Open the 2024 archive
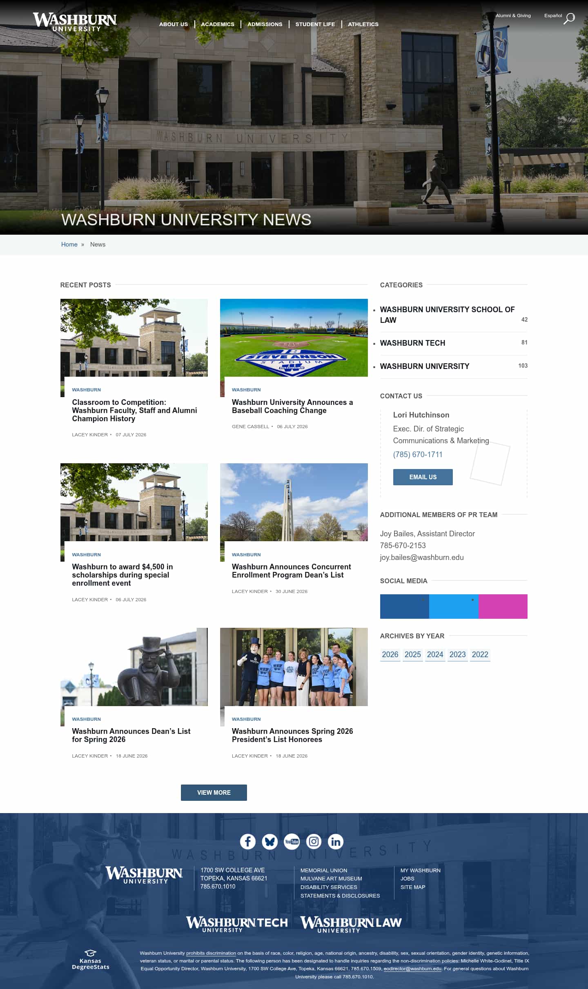588x989 pixels. click(435, 654)
